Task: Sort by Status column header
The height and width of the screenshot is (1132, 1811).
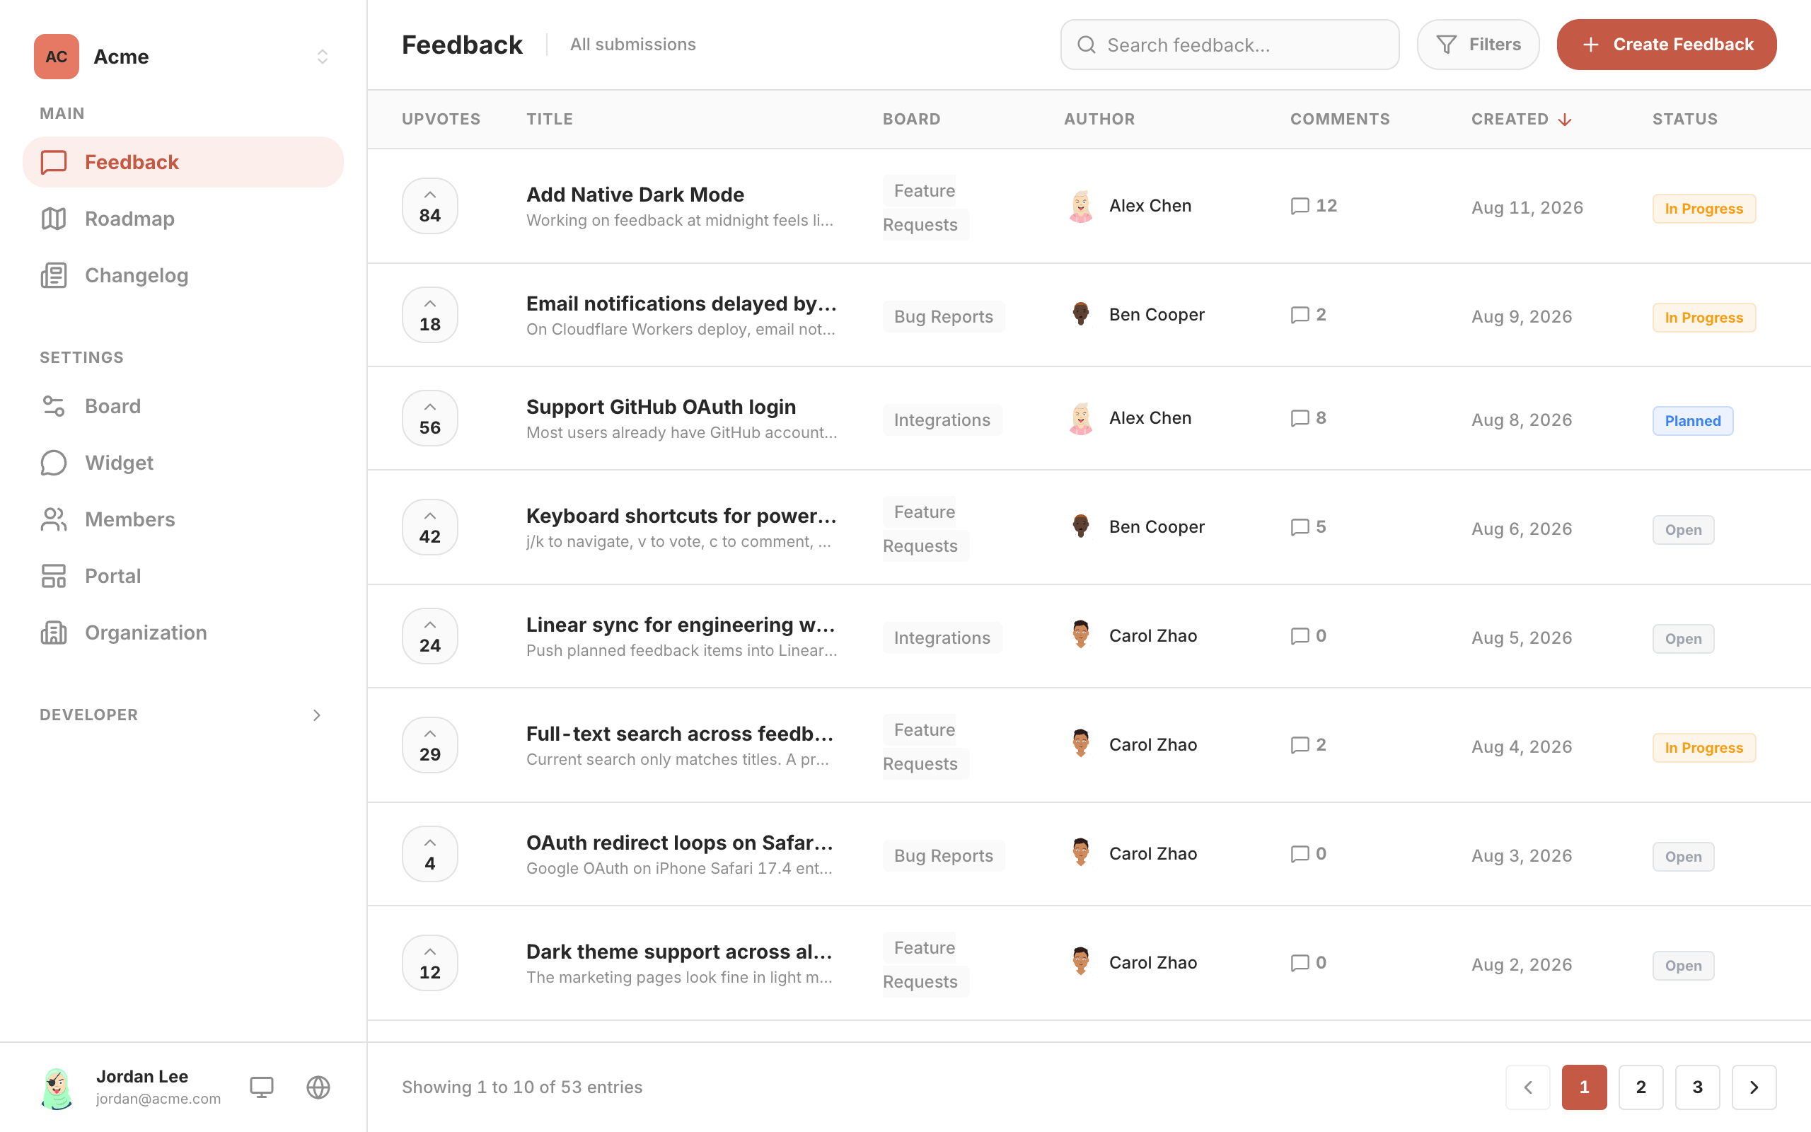Action: (x=1684, y=119)
